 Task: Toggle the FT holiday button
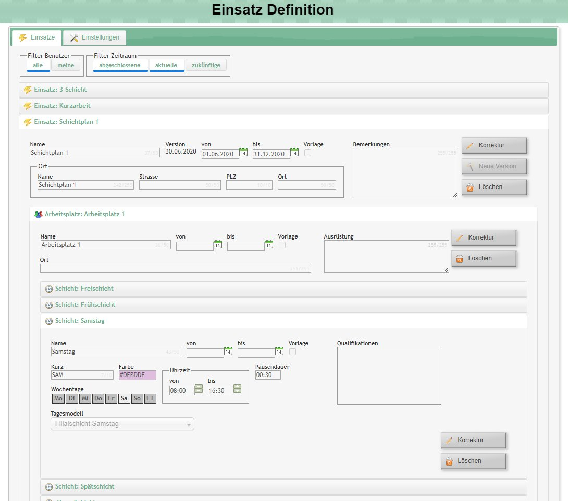[150, 398]
